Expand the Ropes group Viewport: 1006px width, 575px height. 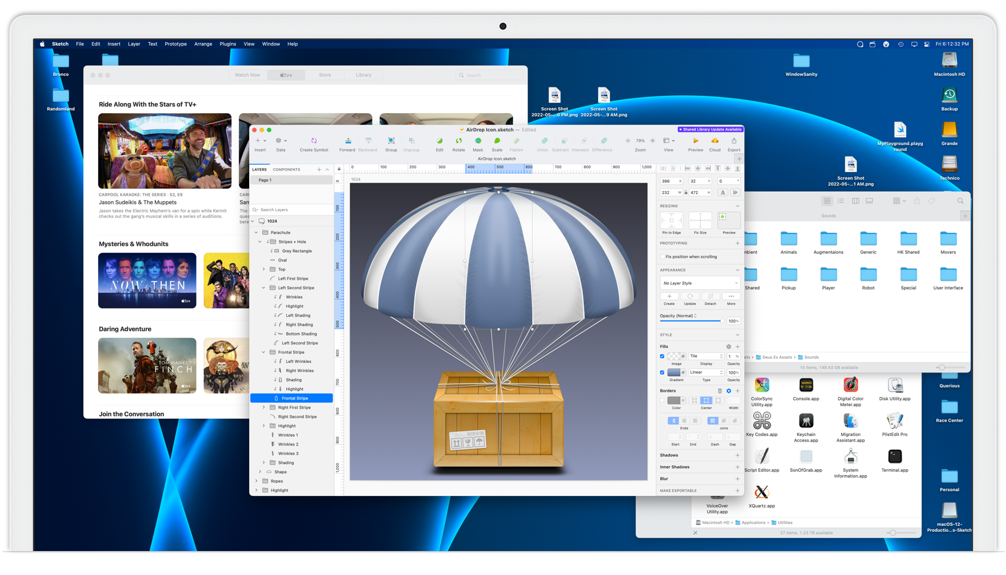(256, 481)
